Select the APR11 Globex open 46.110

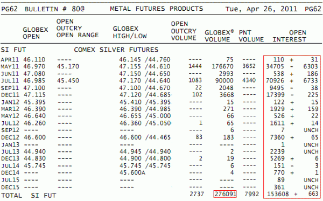tap(34, 60)
